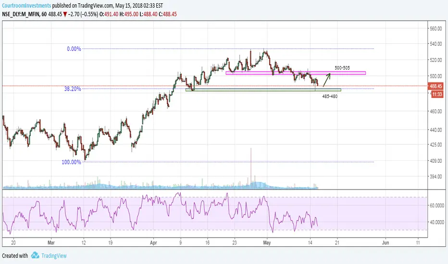Click the C:488.45 close value in header
Viewport: 448px width, 264px height.
tap(167, 14)
